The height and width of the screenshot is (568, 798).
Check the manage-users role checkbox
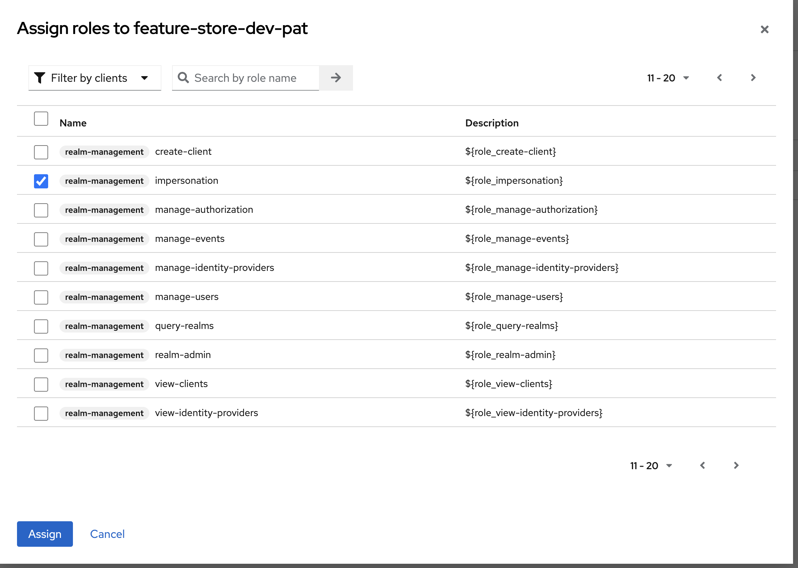[x=41, y=297]
